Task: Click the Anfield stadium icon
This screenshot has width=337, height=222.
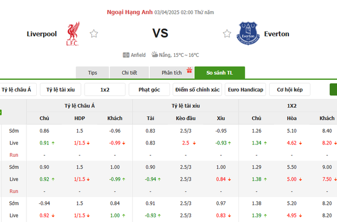Action: tap(126, 55)
